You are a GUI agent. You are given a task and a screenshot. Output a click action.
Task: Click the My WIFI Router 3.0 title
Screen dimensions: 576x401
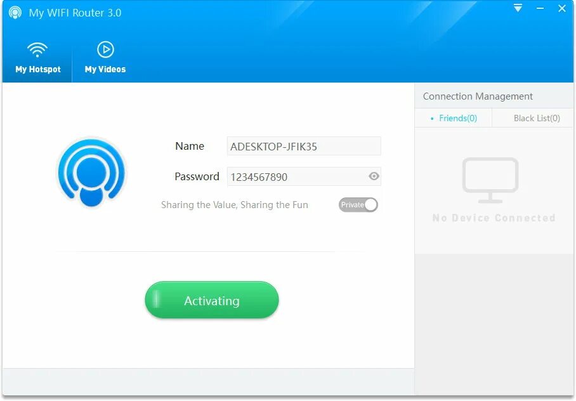tap(75, 13)
